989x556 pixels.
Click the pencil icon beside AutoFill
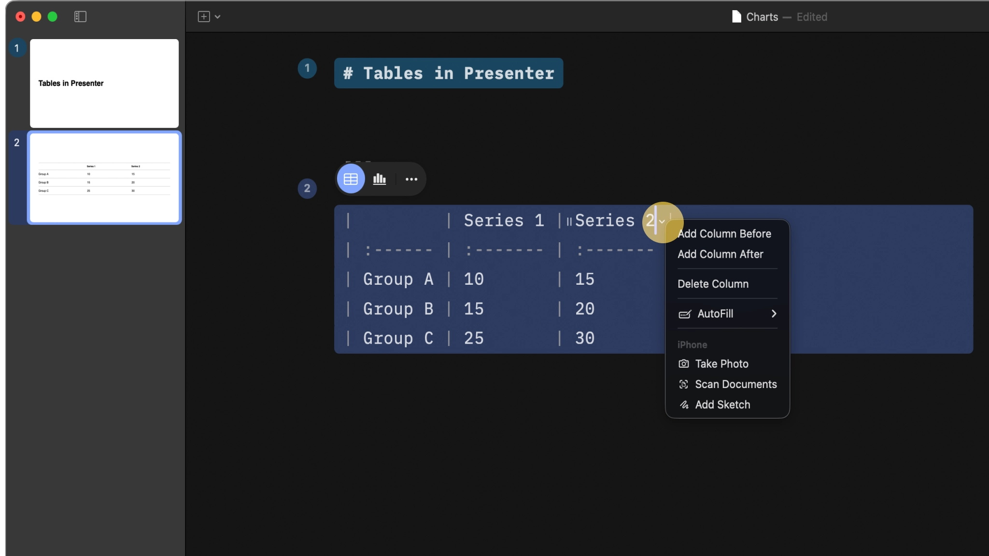[684, 315]
